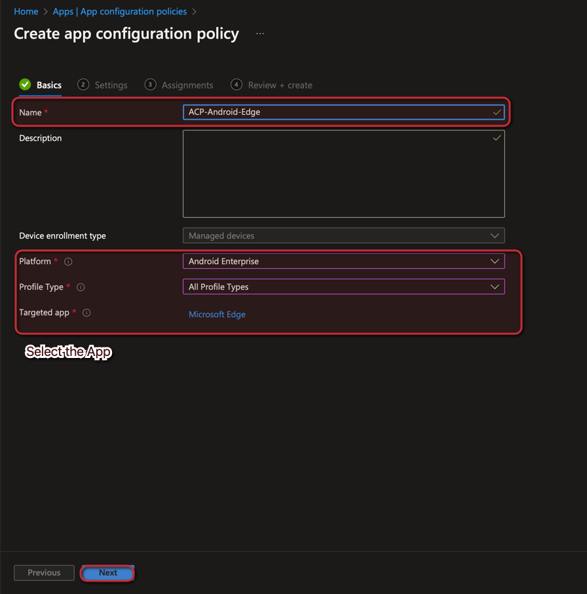This screenshot has height=594, width=587.
Task: Click the validation checkmark in the Description box
Action: pos(497,138)
